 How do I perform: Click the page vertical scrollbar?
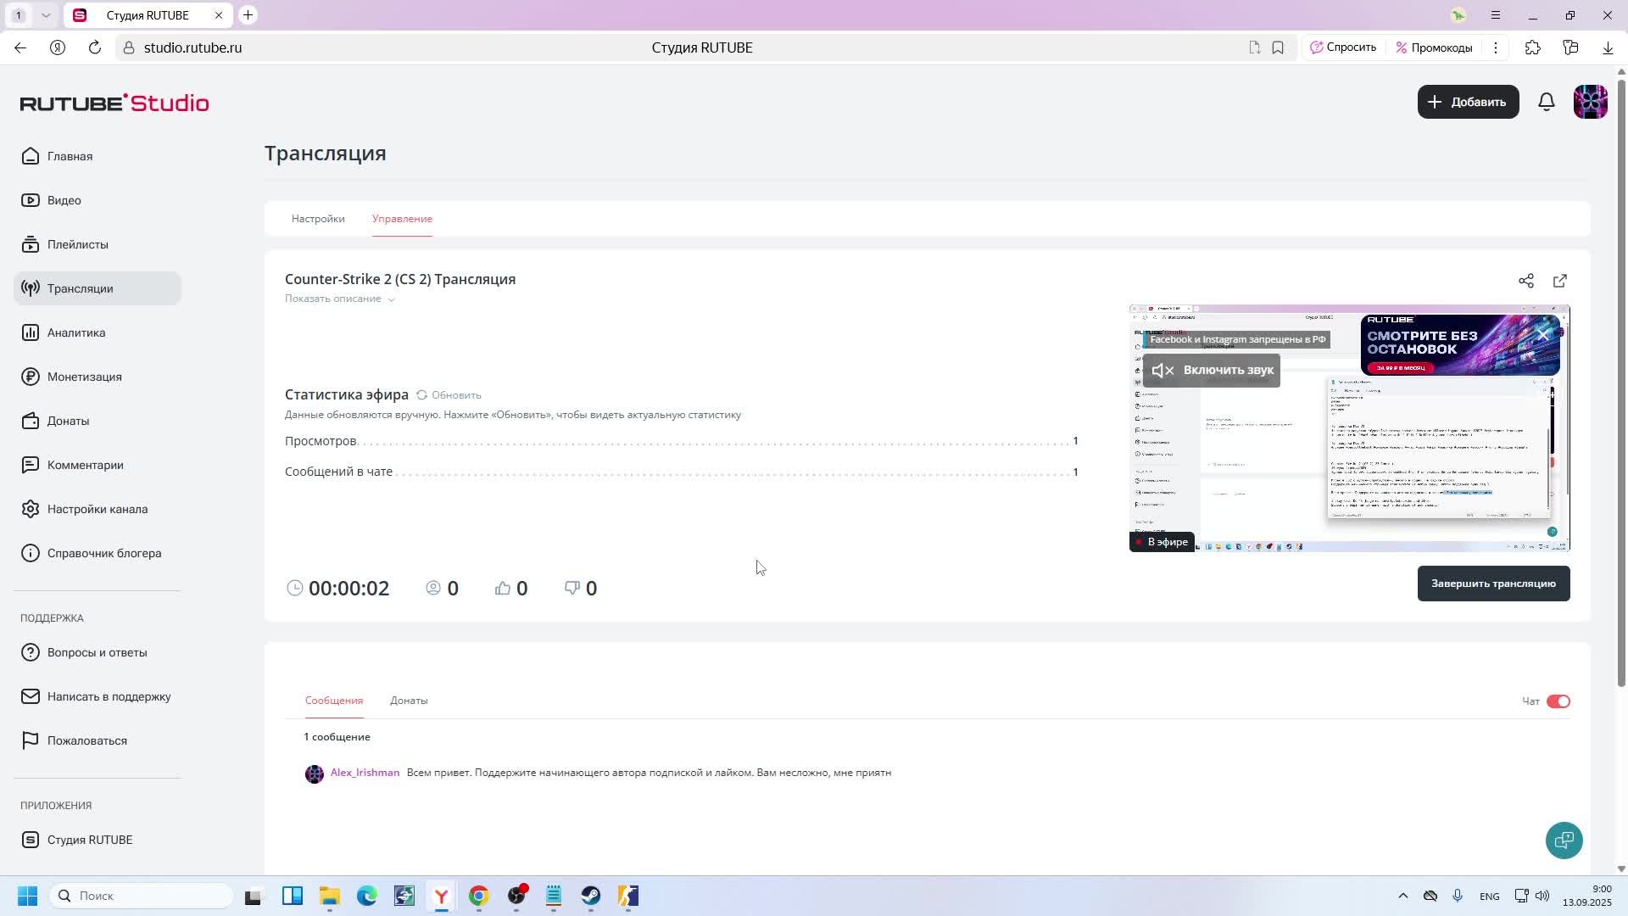(x=1621, y=382)
